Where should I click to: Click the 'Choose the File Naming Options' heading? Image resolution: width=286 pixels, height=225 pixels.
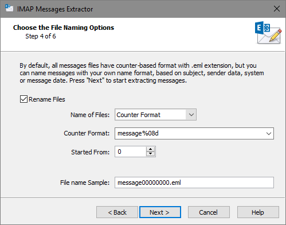(x=64, y=28)
